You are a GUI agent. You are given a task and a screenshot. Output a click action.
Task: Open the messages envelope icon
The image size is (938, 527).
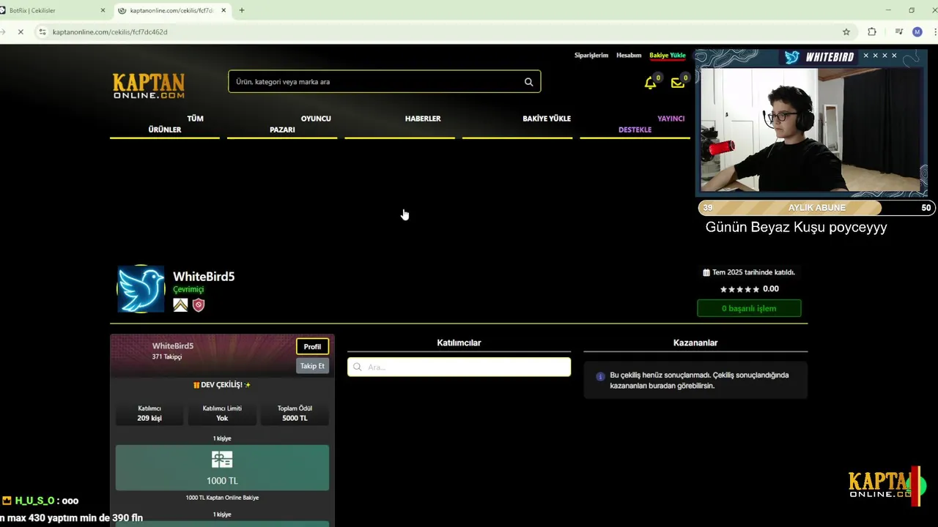(x=678, y=83)
